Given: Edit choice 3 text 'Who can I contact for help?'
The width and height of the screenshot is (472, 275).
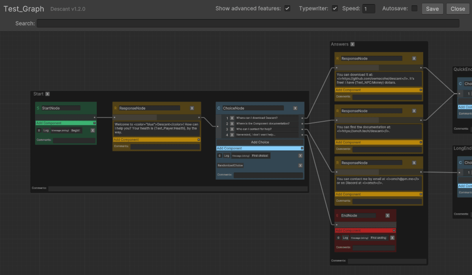Looking at the screenshot, I should tap(267, 129).
